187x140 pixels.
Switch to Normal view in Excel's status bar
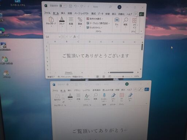[x=98, y=77]
